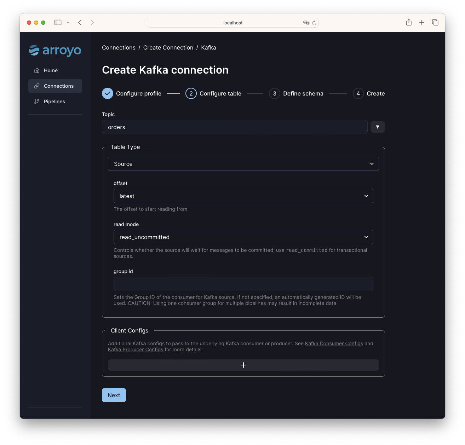The height and width of the screenshot is (445, 465).
Task: Click step 2 Configure table indicator
Action: [x=191, y=93]
